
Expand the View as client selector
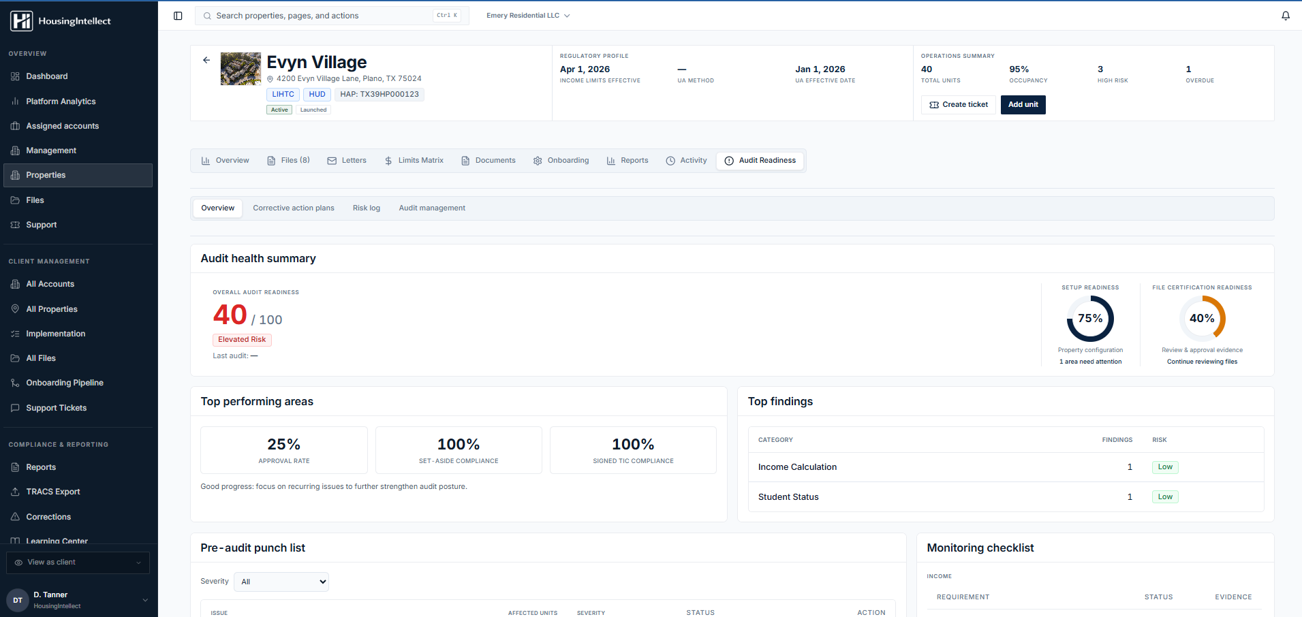[78, 563]
